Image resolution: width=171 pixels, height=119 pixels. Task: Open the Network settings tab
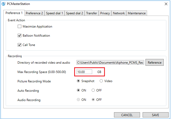(x=119, y=13)
